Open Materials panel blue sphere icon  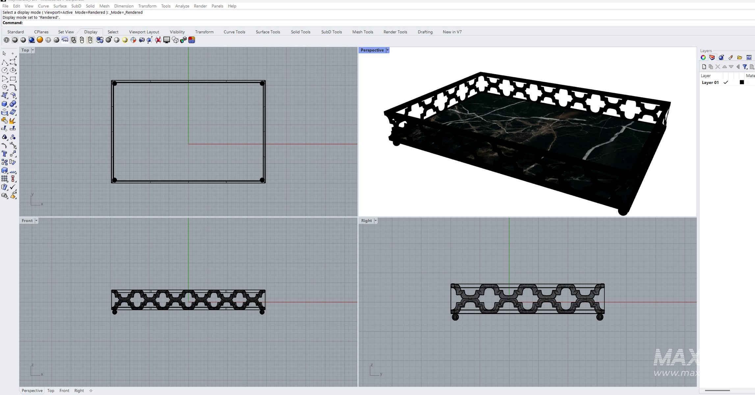pos(721,58)
